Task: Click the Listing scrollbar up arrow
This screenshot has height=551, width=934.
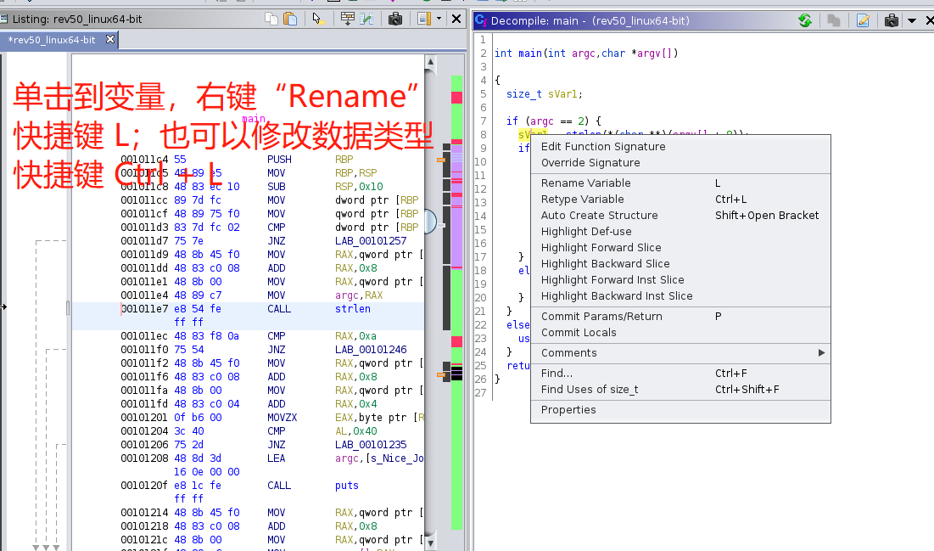Action: [431, 61]
